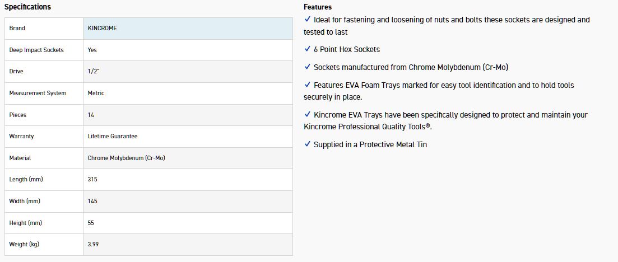
Task: Click the checkmark before 'Kincrome EVA Trays' text
Action: (x=307, y=115)
